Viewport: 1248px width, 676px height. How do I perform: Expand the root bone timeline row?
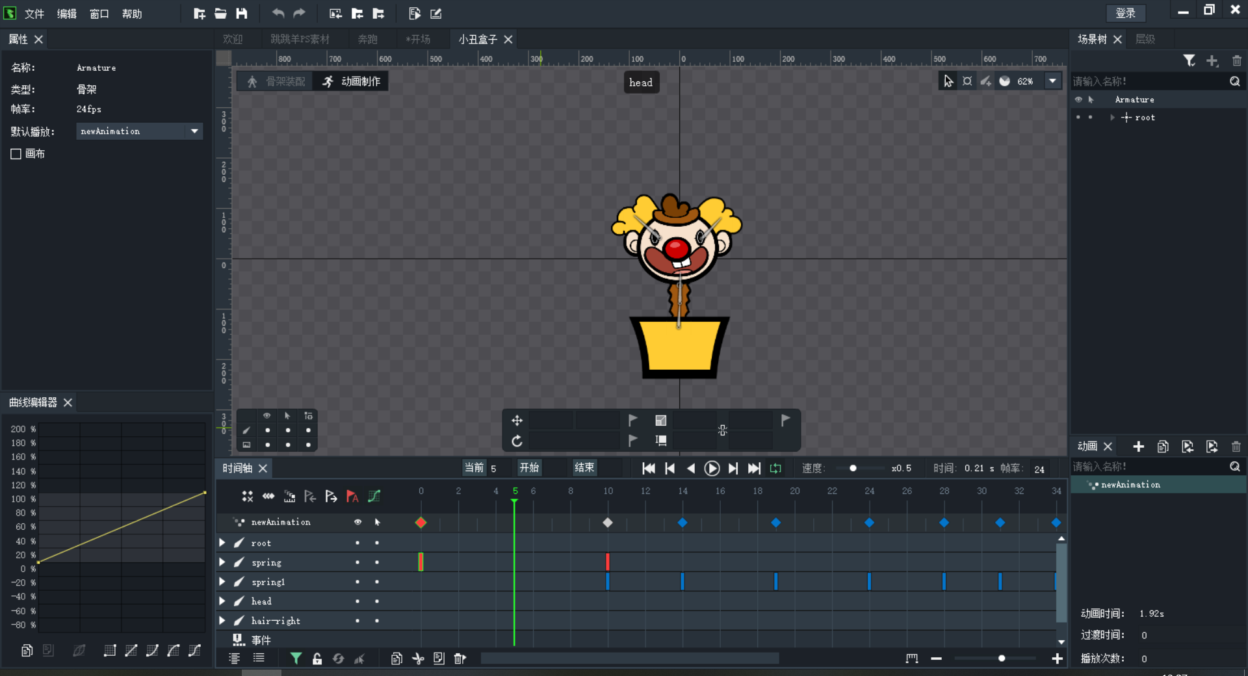pos(222,543)
